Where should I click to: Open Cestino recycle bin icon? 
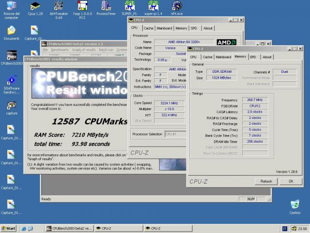coord(295,207)
